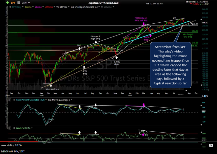This screenshot has width=217, height=154.
Task: Click the red video progress bar
Action: tap(19, 141)
